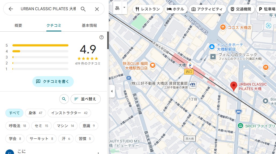
Task: Click the back arrow in search box
Action: (x=11, y=9)
